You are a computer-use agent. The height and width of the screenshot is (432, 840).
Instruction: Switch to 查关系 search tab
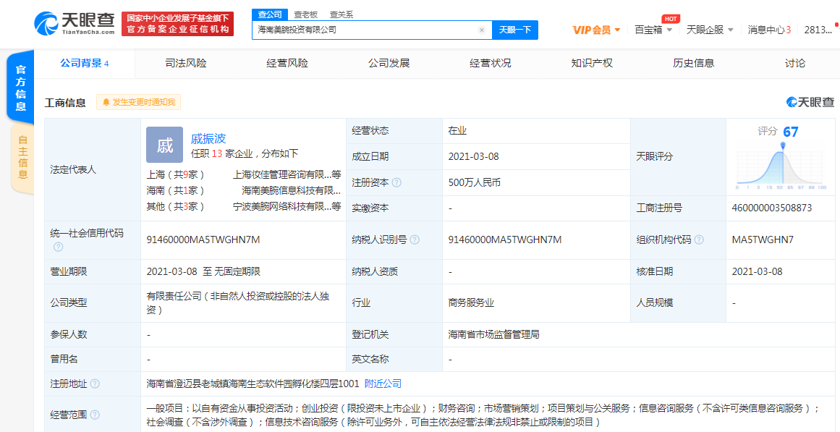341,15
